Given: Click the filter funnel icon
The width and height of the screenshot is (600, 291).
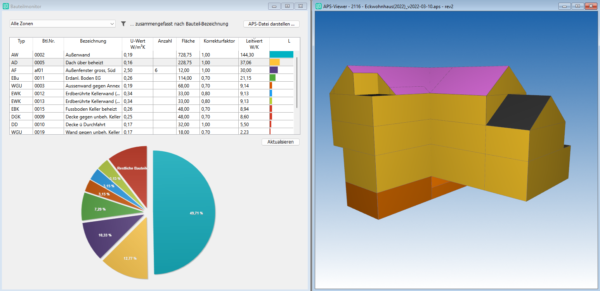Looking at the screenshot, I should [x=123, y=24].
